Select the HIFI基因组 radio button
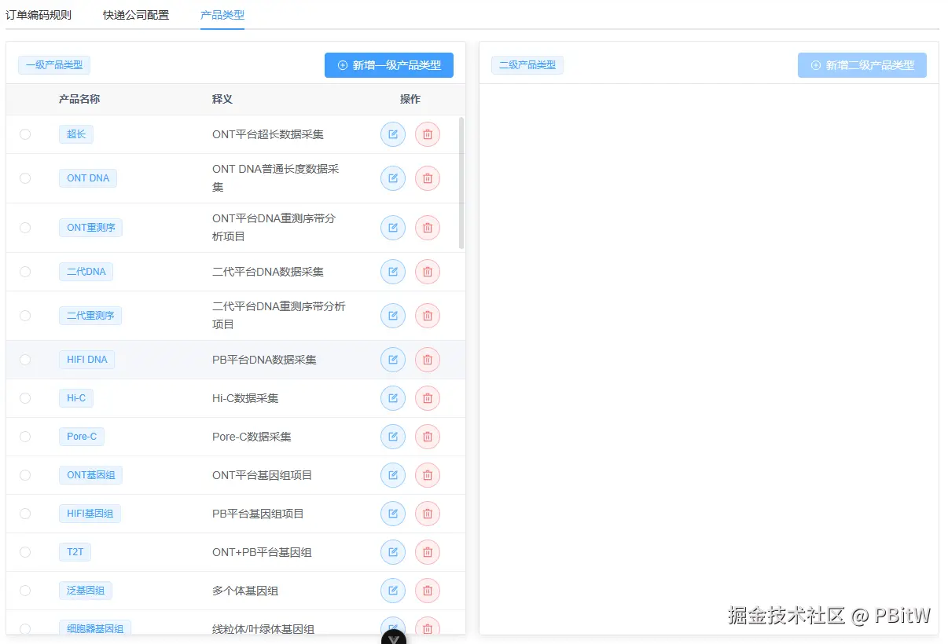 tap(25, 514)
